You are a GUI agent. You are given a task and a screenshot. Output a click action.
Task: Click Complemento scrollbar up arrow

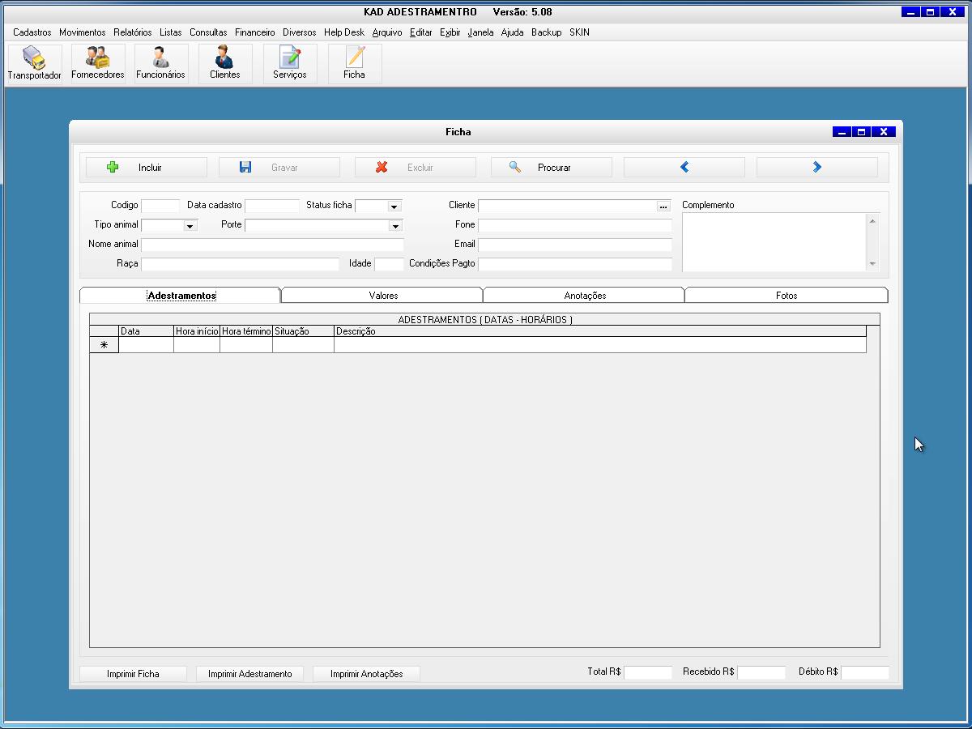tap(872, 220)
